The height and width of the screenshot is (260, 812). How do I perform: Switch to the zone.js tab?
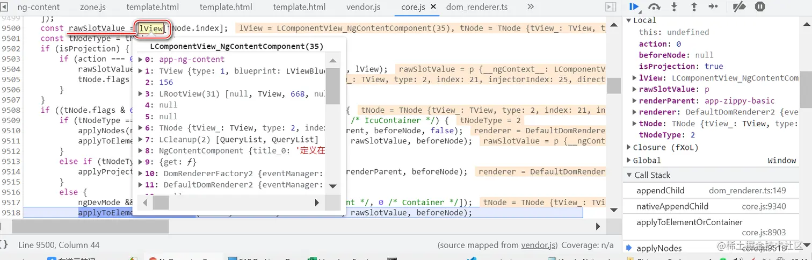tap(93, 7)
